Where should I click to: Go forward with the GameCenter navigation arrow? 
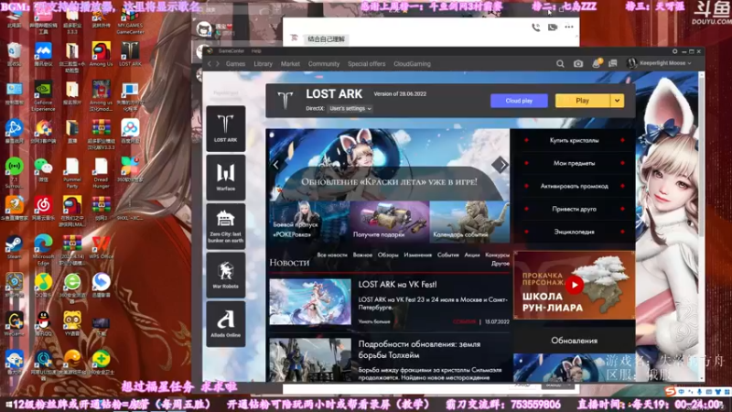click(x=218, y=63)
